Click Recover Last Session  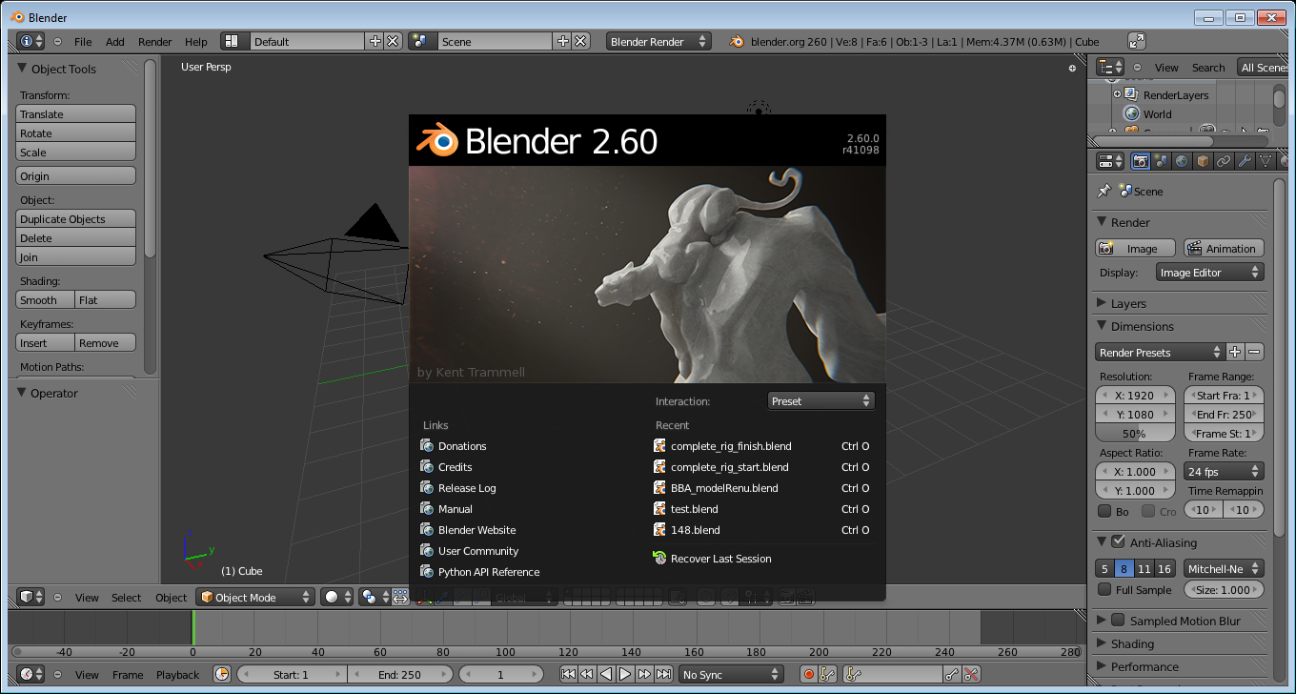[713, 559]
